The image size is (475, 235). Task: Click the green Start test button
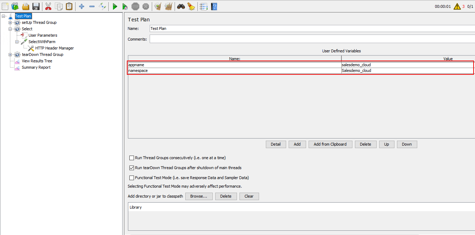pos(115,6)
